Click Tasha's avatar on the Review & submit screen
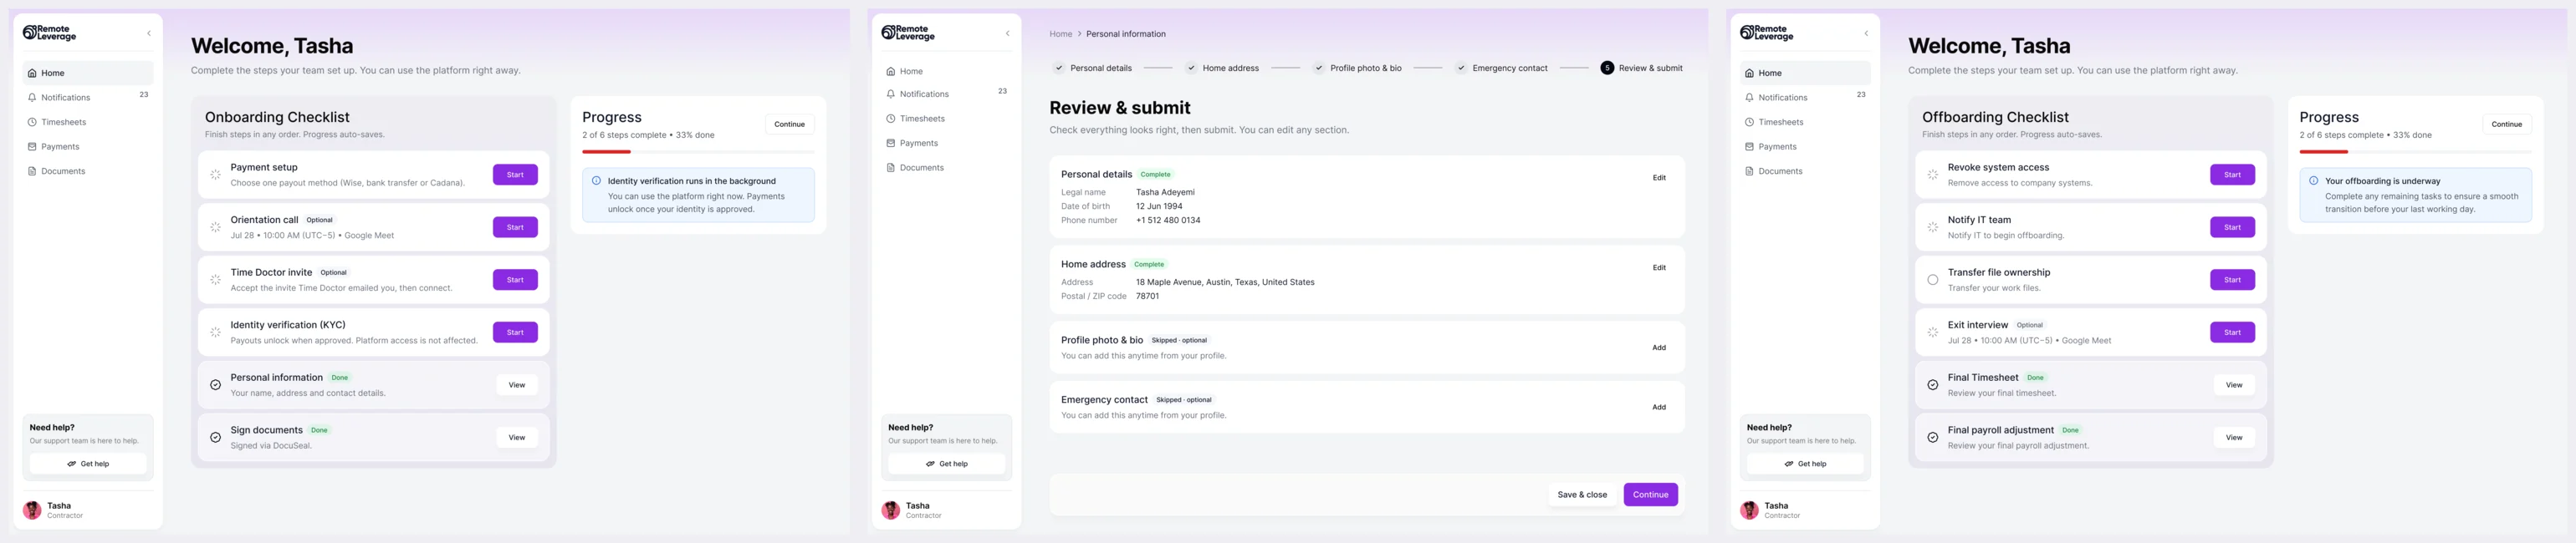This screenshot has width=2576, height=543. point(890,510)
